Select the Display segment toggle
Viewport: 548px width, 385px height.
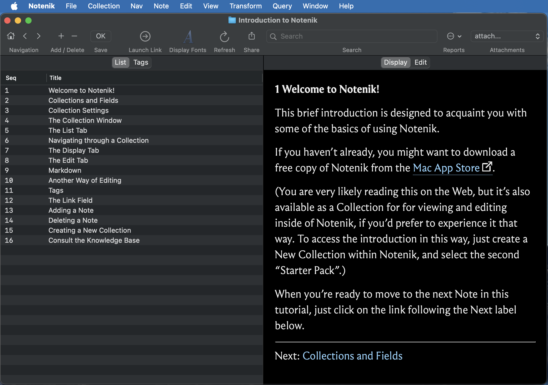(x=395, y=62)
